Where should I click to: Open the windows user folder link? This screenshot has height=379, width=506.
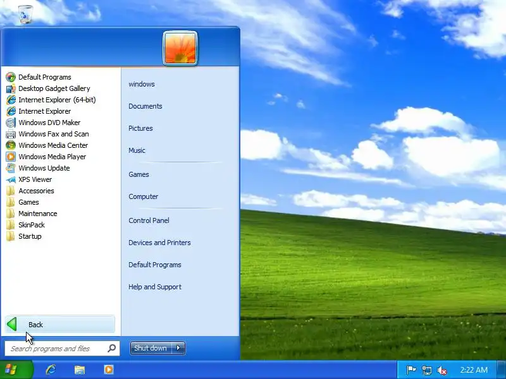(x=142, y=84)
